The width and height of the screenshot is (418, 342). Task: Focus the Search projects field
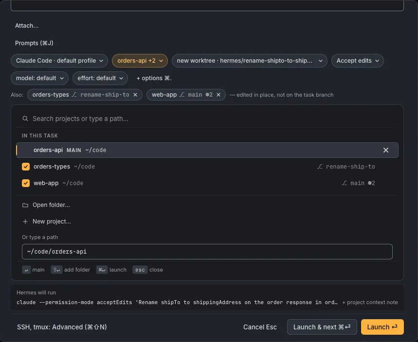point(207,119)
